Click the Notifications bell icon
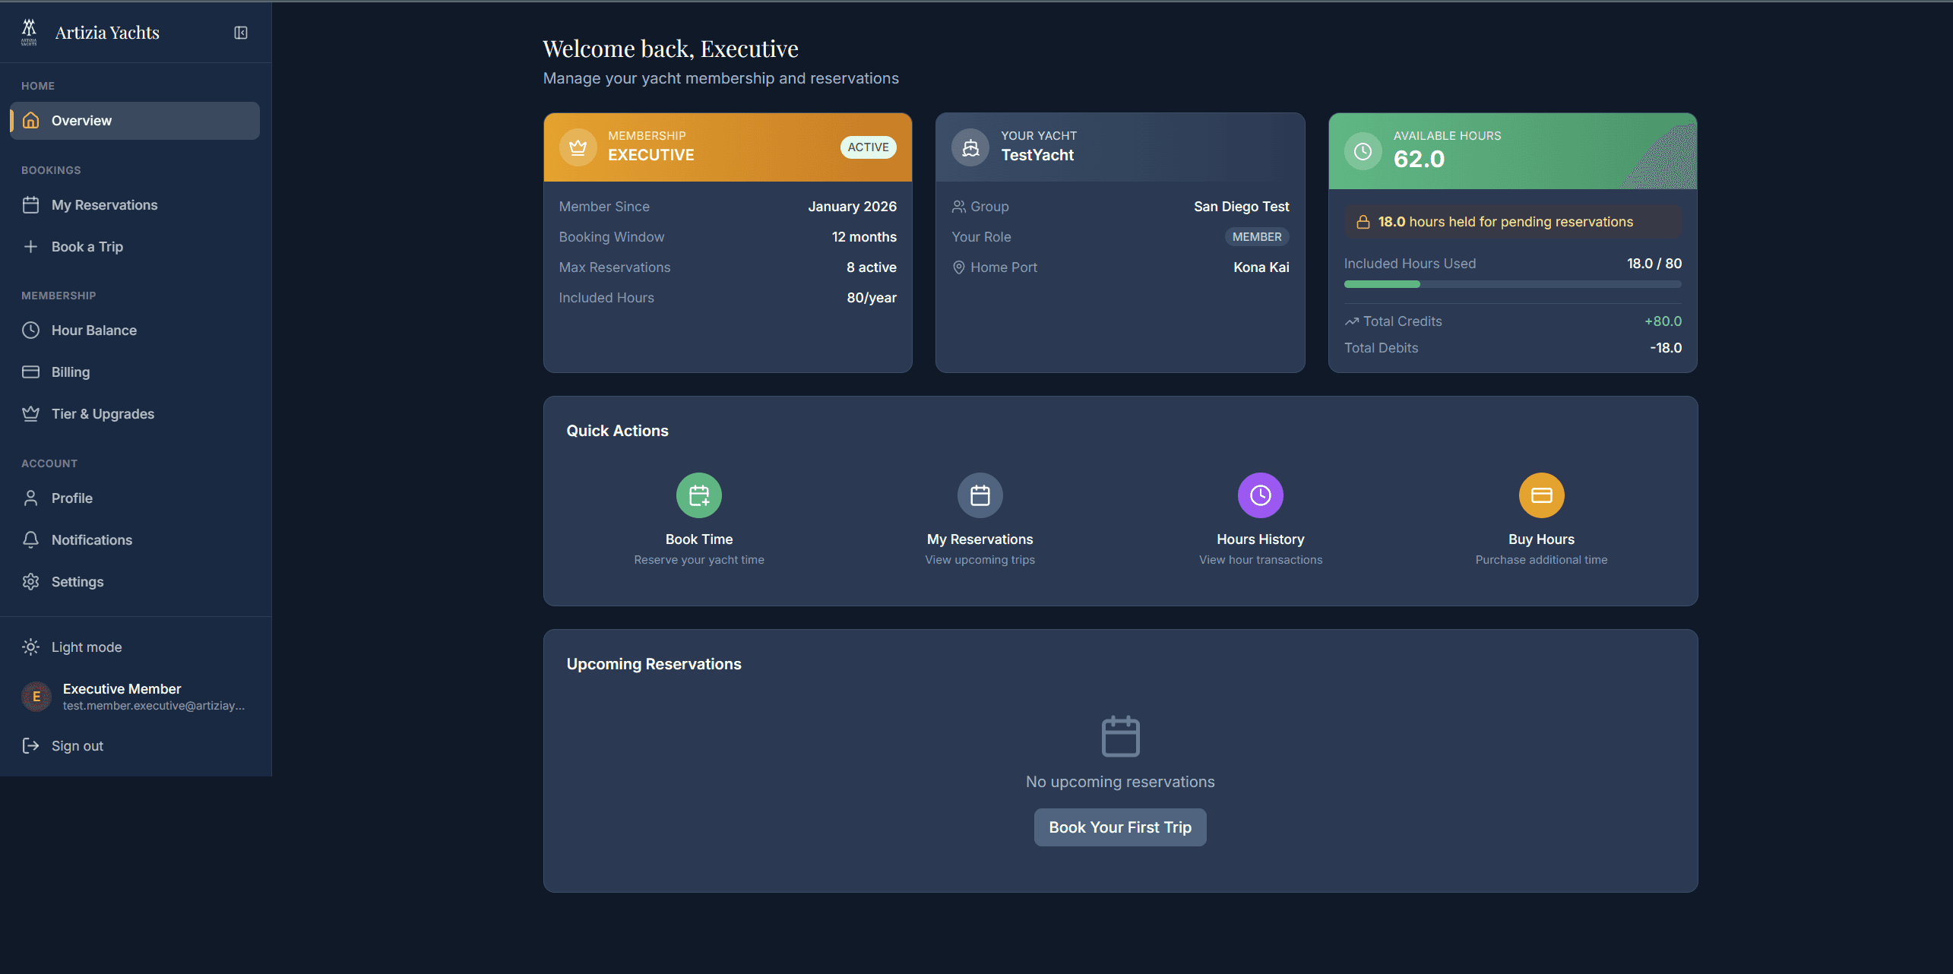The width and height of the screenshot is (1953, 974). 30,539
